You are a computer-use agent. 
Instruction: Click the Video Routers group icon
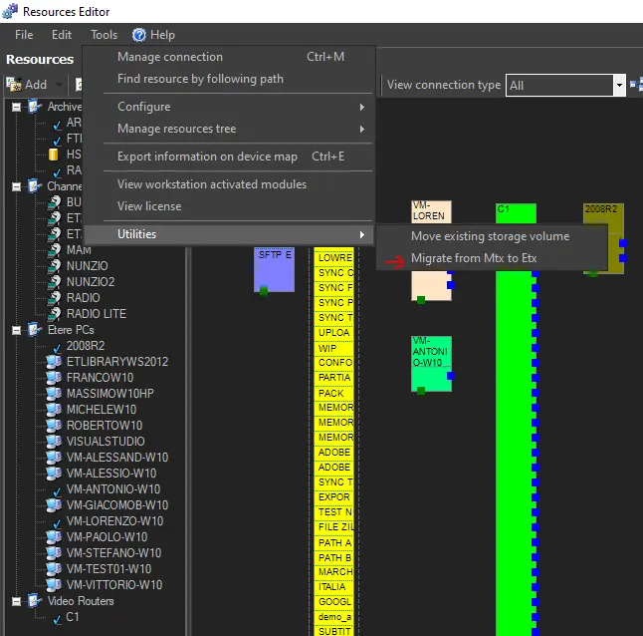[x=35, y=601]
